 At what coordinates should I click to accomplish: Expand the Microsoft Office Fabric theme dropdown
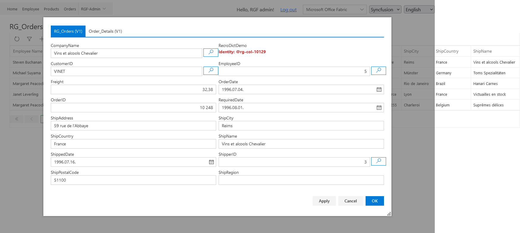pyautogui.click(x=335, y=10)
